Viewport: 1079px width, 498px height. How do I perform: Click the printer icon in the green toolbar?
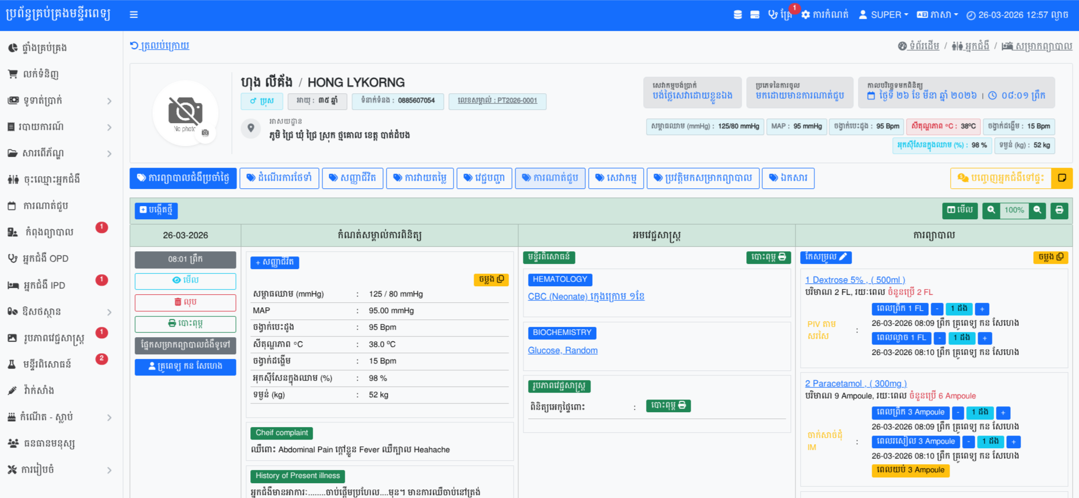(x=1059, y=211)
